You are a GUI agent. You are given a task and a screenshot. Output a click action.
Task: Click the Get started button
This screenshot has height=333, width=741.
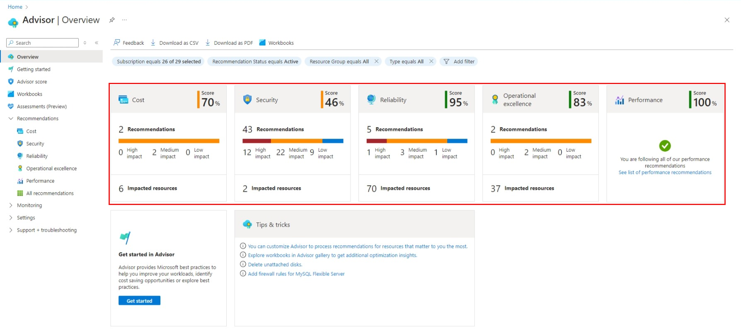(x=139, y=301)
